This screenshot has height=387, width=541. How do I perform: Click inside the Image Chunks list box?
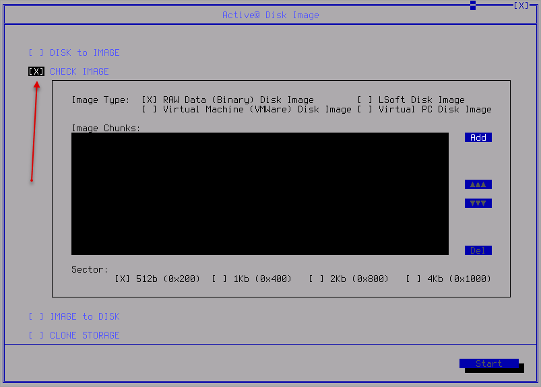coord(260,194)
